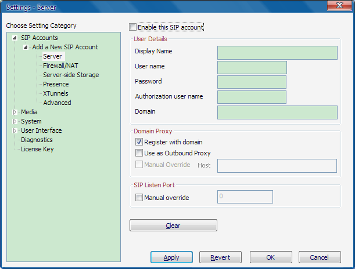Select Presence in the category tree
This screenshot has height=269, width=355.
[x=56, y=84]
